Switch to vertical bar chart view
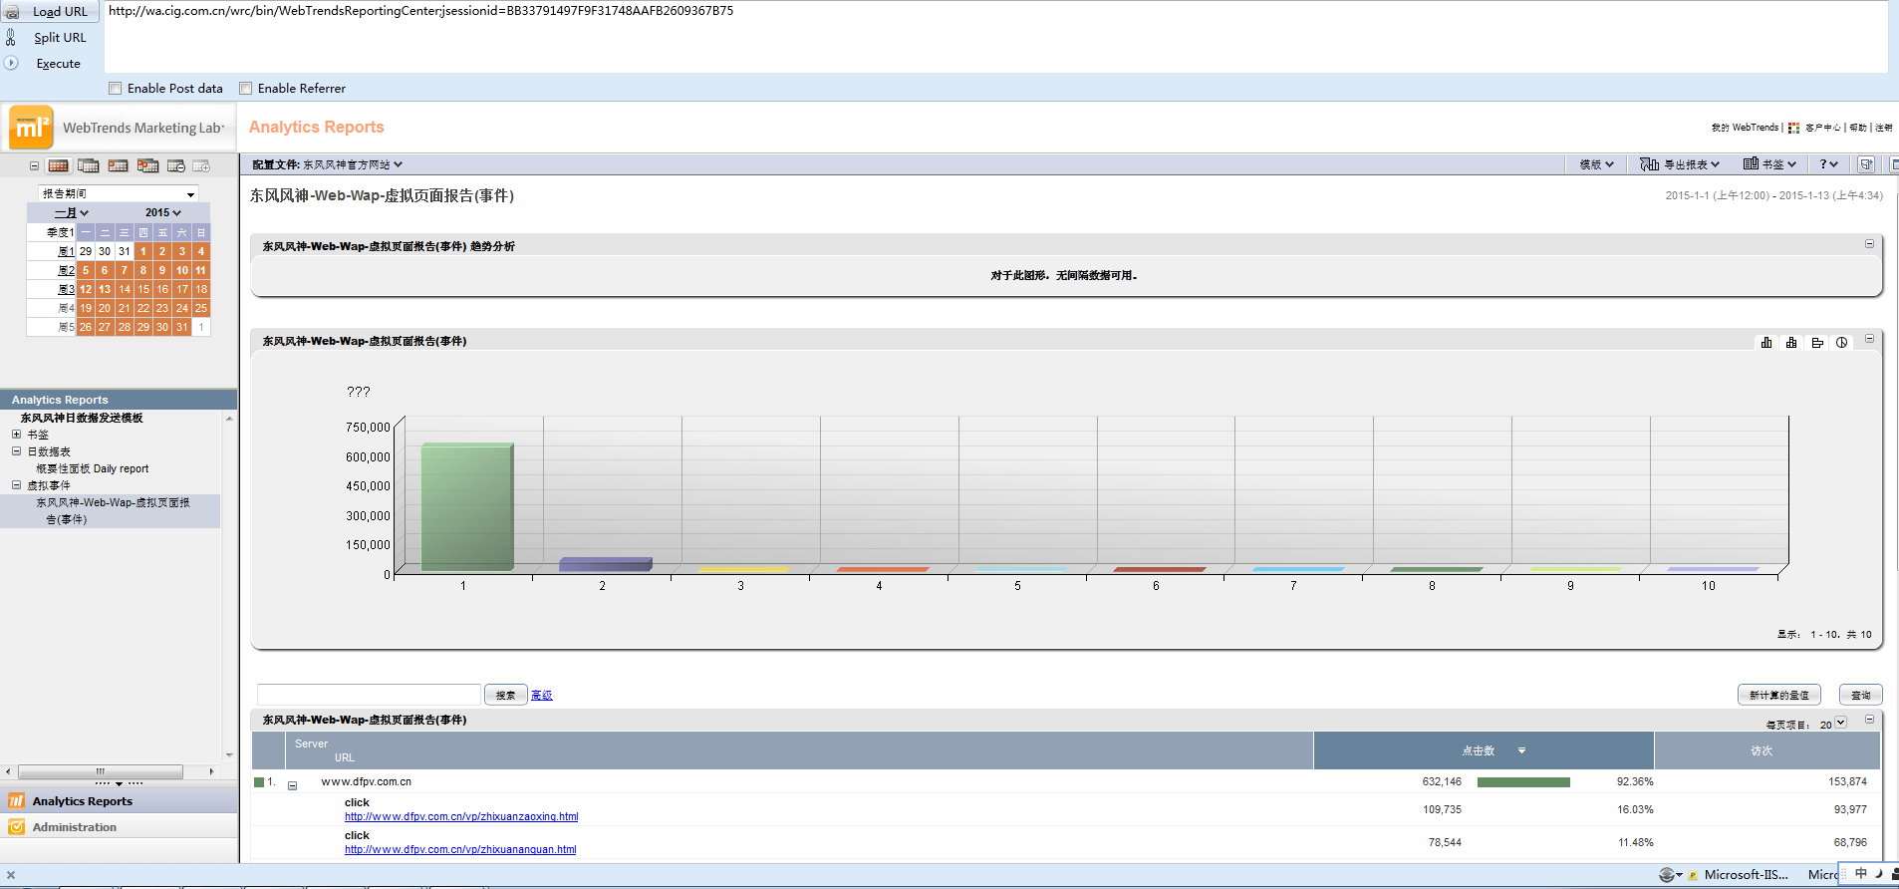Image resolution: width=1899 pixels, height=889 pixels. click(x=1766, y=343)
